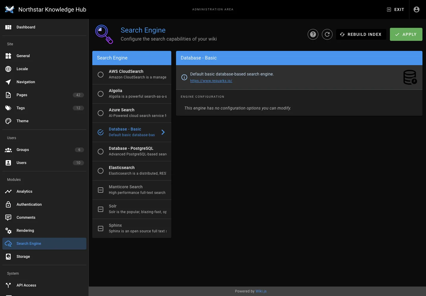Screen dimensions: 426x296
Task: Open the Authentication module
Action: pos(44,205)
